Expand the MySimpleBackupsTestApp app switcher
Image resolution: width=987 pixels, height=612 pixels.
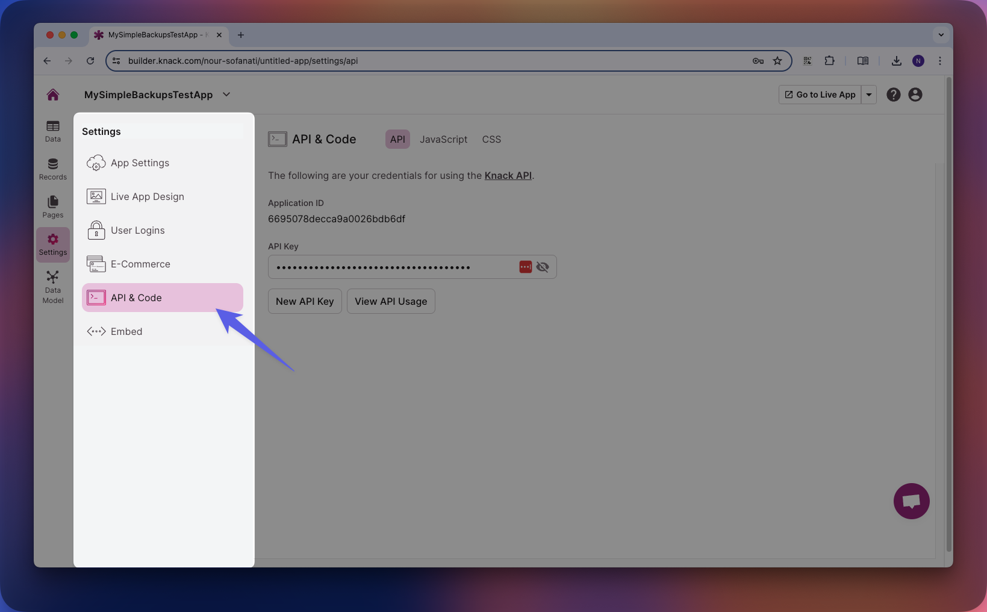tap(226, 95)
